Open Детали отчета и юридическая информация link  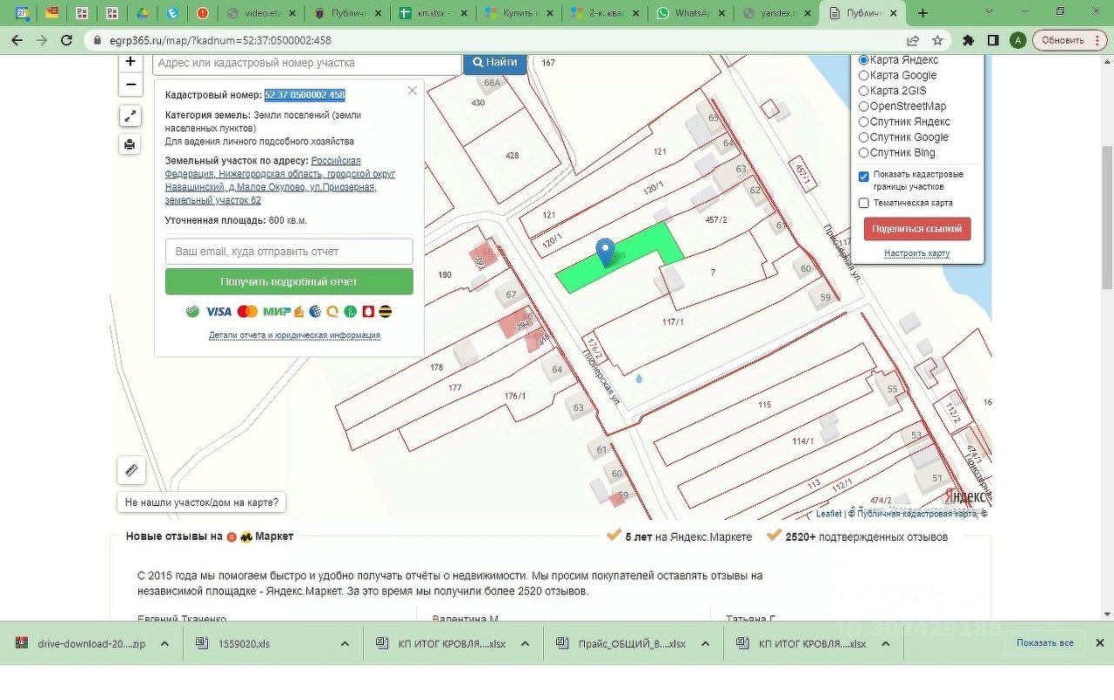point(294,335)
